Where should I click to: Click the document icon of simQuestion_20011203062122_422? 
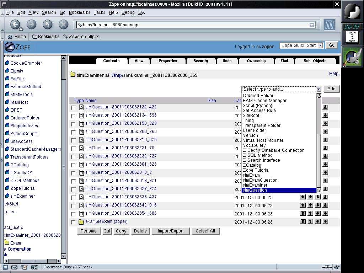pyautogui.click(x=81, y=107)
